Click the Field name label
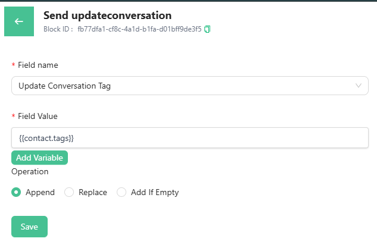 38,65
